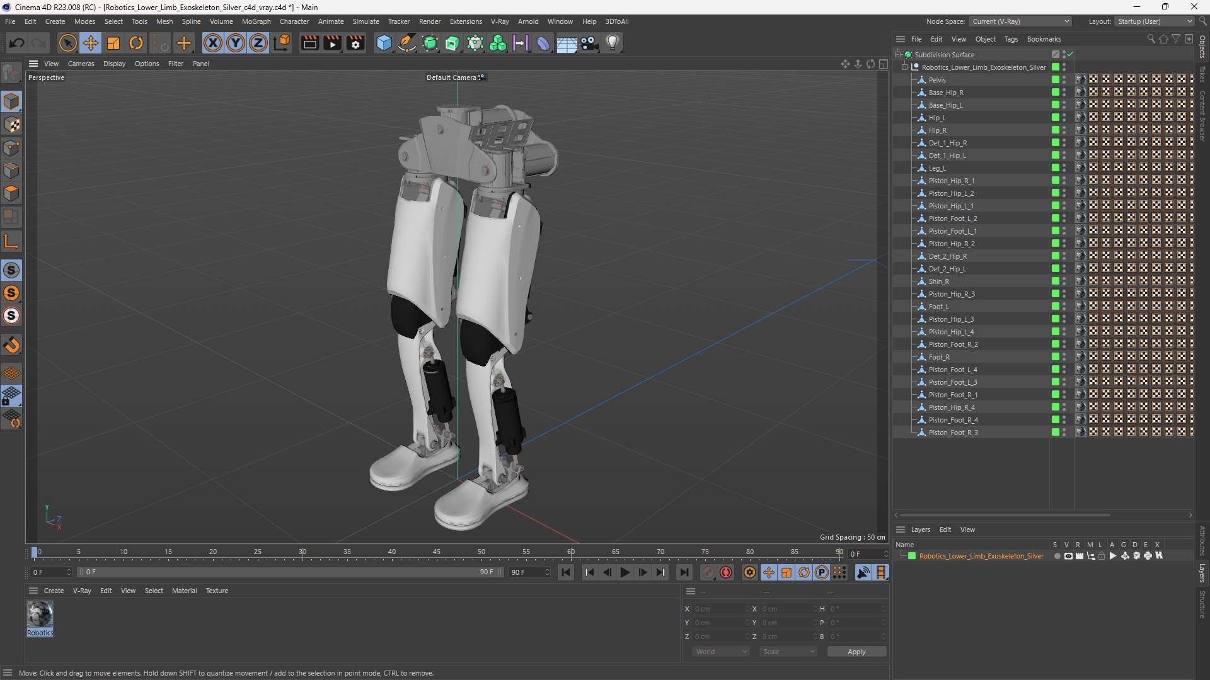This screenshot has width=1210, height=680.
Task: Click the Record Active Objects button
Action: coord(708,572)
